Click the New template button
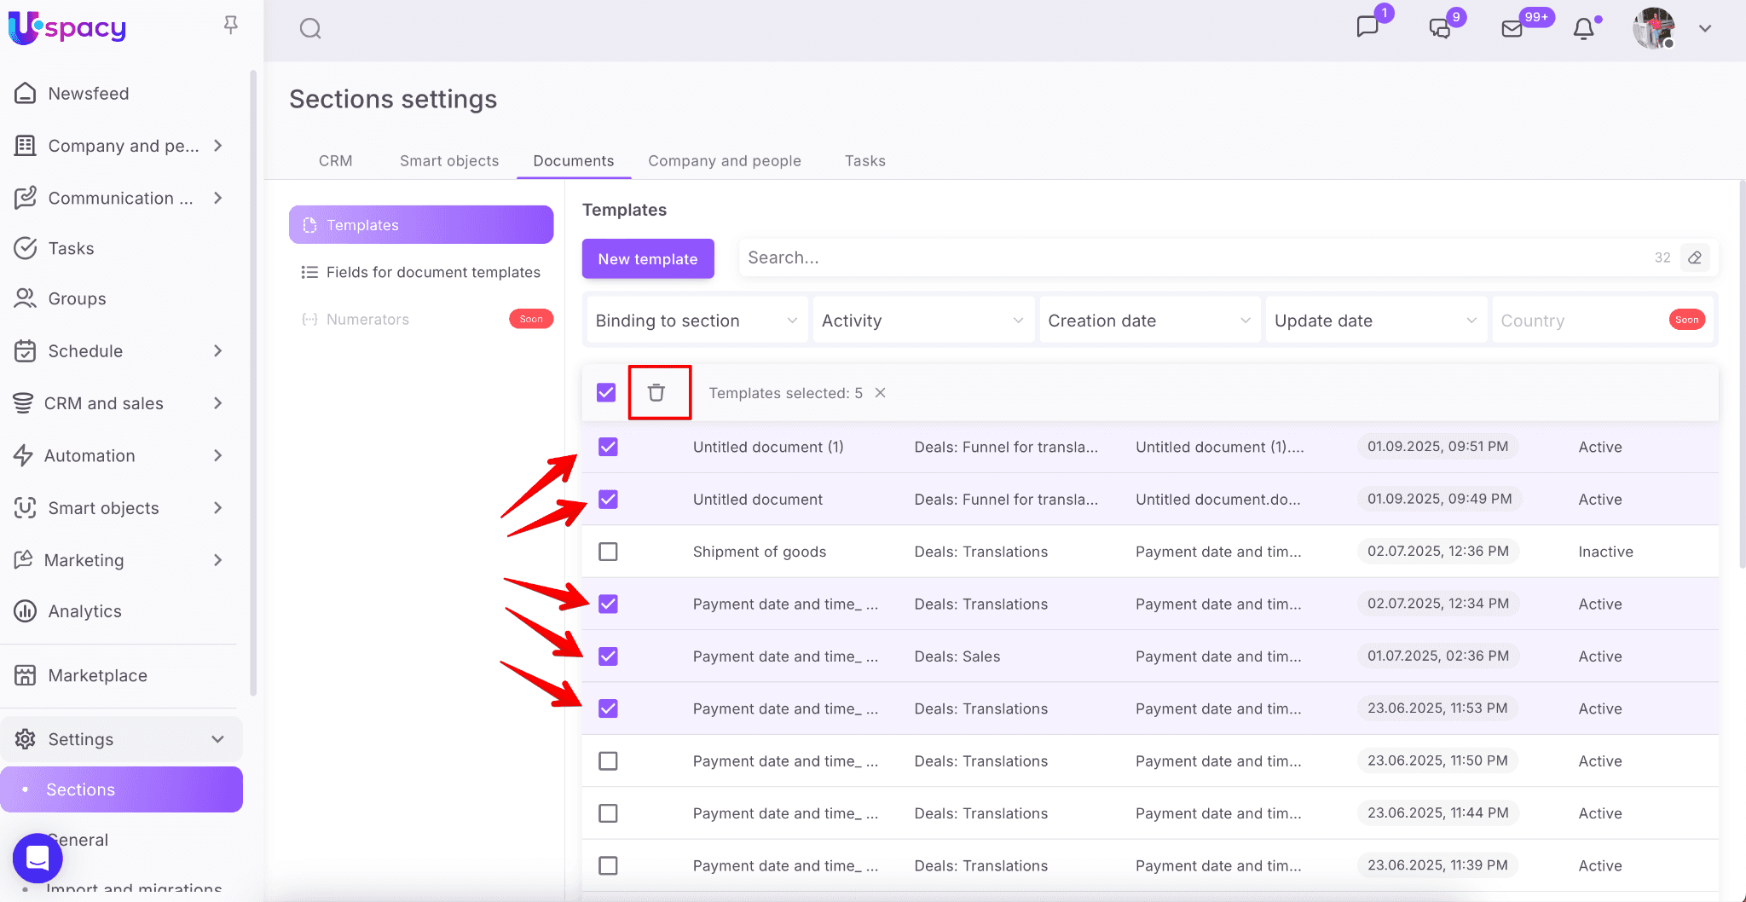The image size is (1746, 902). pos(648,258)
